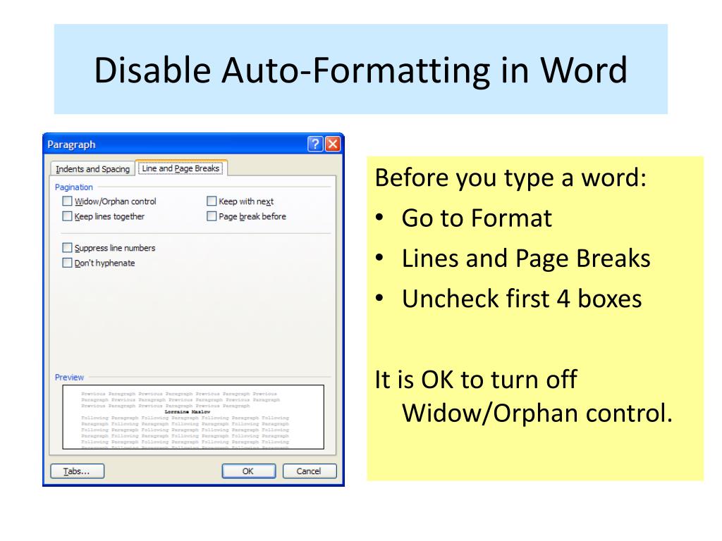This screenshot has width=722, height=541.
Task: Click the paragraph Preview box
Action: [x=193, y=417]
